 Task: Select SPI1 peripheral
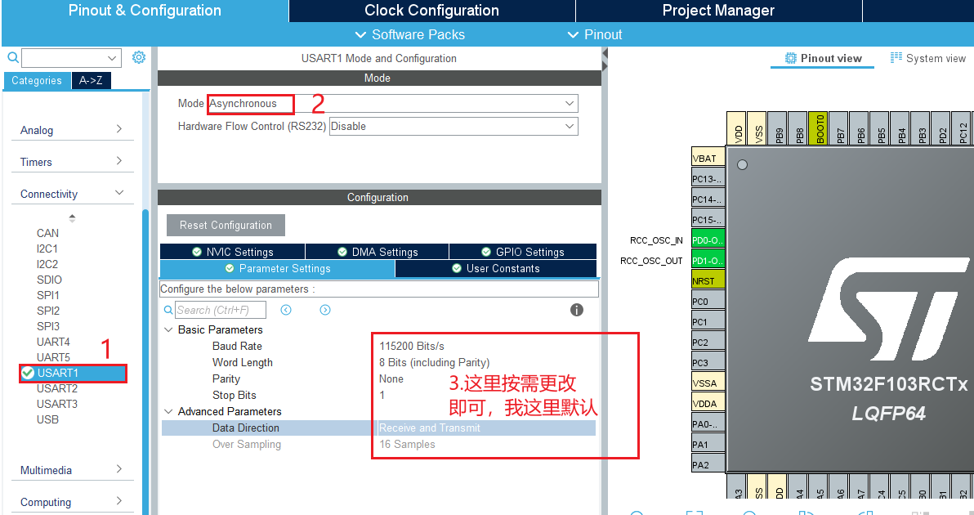pos(48,295)
